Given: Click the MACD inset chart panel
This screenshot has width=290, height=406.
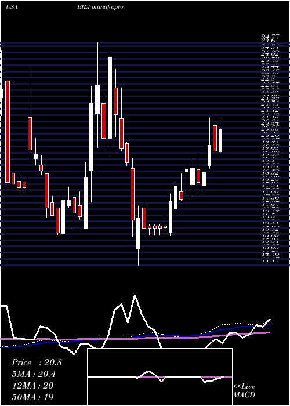Looking at the screenshot, I should tap(159, 377).
